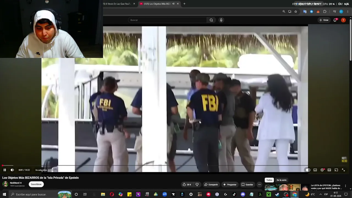Select the 'De la serie' chip
This screenshot has width=352, height=198.
[x=281, y=180]
